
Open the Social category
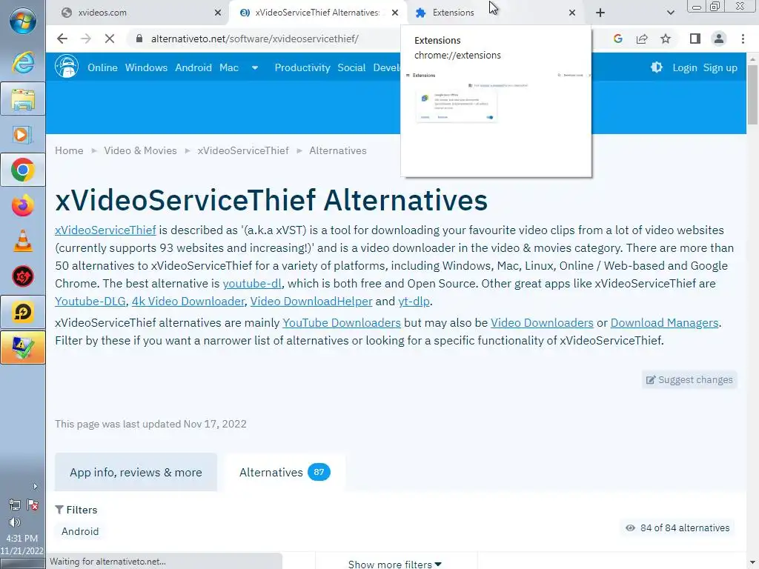[351, 67]
